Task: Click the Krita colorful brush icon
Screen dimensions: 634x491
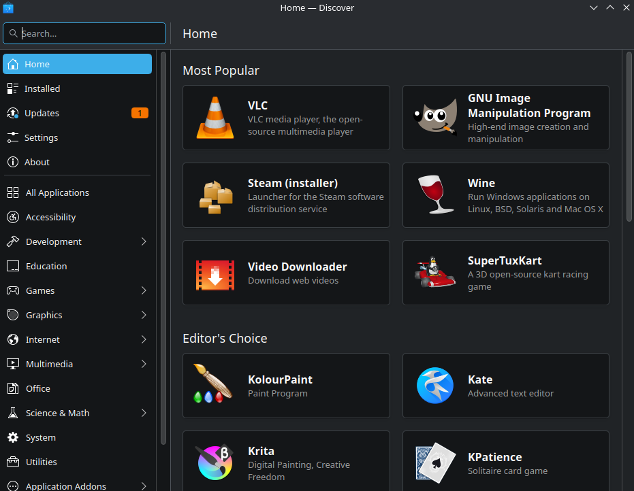Action: tap(215, 462)
